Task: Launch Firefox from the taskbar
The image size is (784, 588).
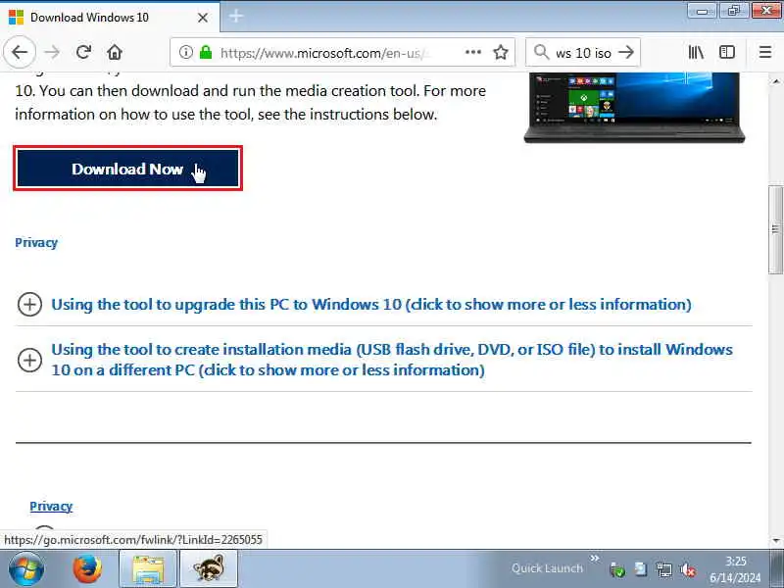Action: [x=87, y=569]
